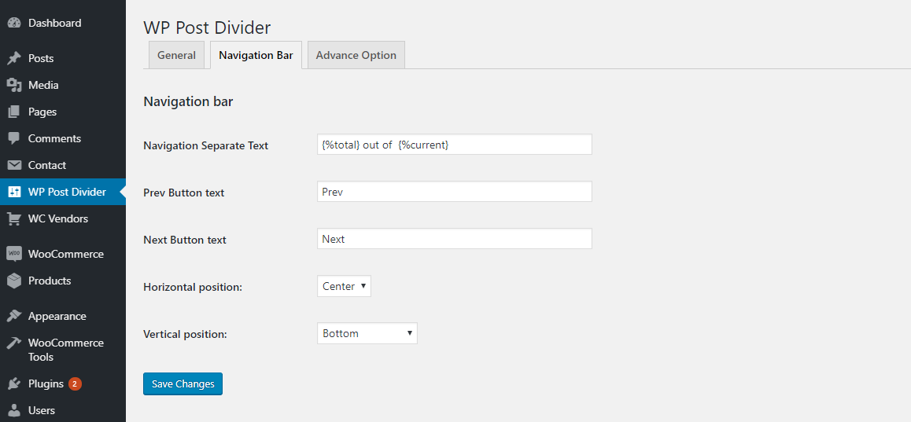Click the Plugins plug icon

(x=13, y=384)
